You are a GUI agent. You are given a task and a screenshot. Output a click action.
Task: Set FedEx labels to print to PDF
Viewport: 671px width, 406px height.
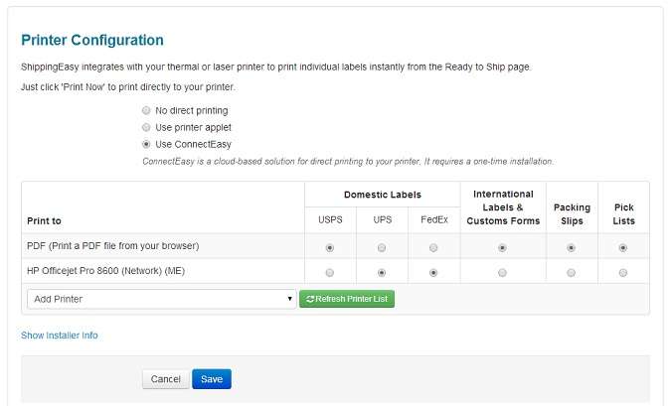click(433, 246)
